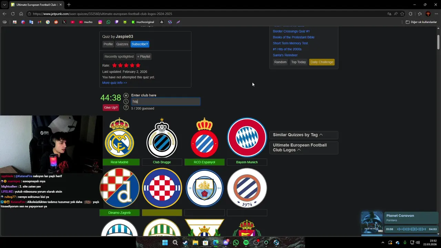
Task: Click the Give Up! button
Action: click(111, 107)
